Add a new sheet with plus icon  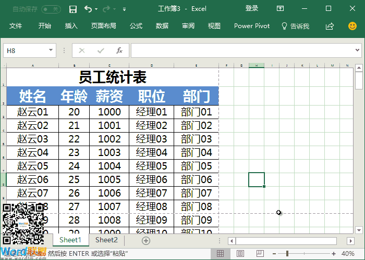tap(146, 241)
